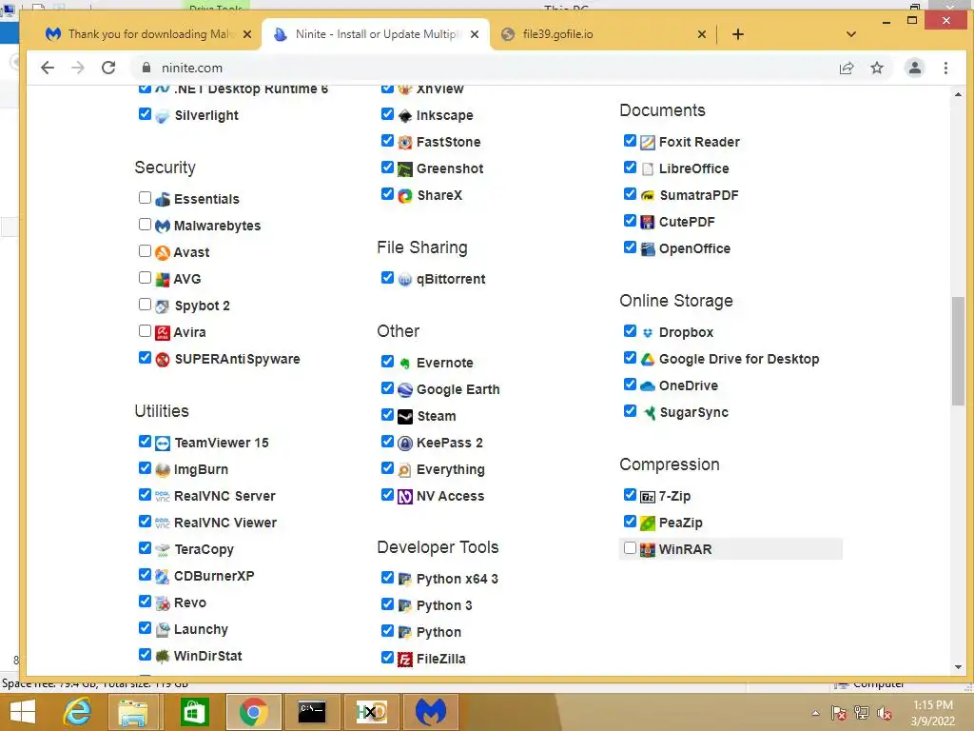
Task: Open the Windows Start button
Action: (x=23, y=712)
